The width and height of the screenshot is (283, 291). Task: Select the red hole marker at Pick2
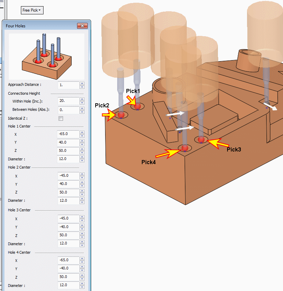tap(121, 115)
